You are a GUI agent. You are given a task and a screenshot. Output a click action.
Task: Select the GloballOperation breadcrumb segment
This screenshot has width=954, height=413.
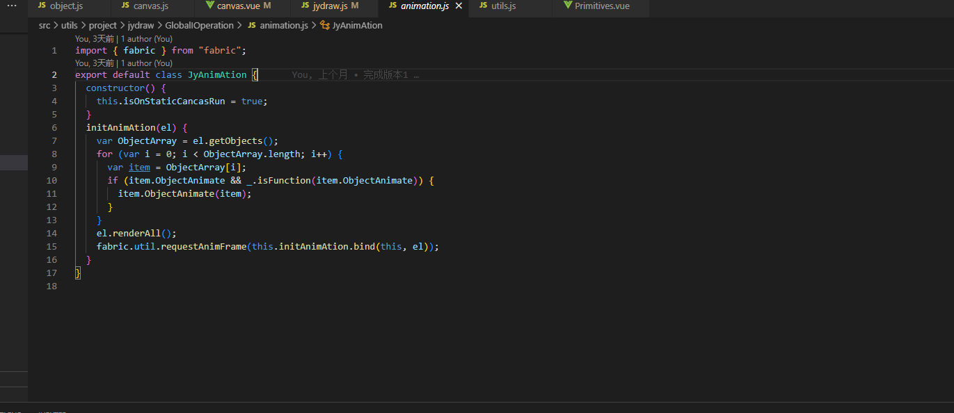pyautogui.click(x=199, y=25)
